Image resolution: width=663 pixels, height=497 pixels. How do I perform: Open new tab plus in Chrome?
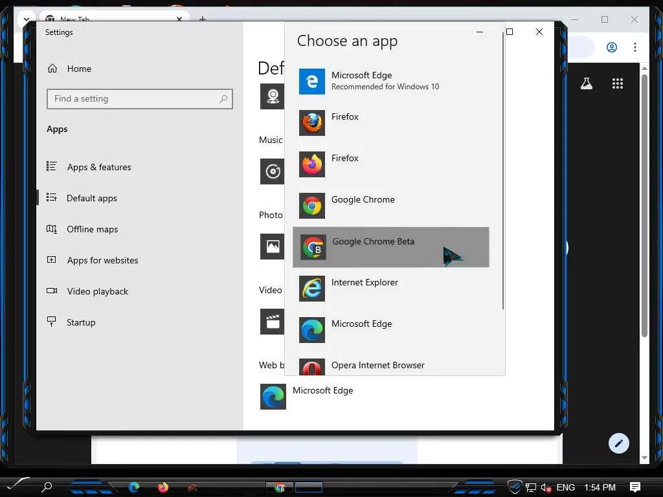203,19
